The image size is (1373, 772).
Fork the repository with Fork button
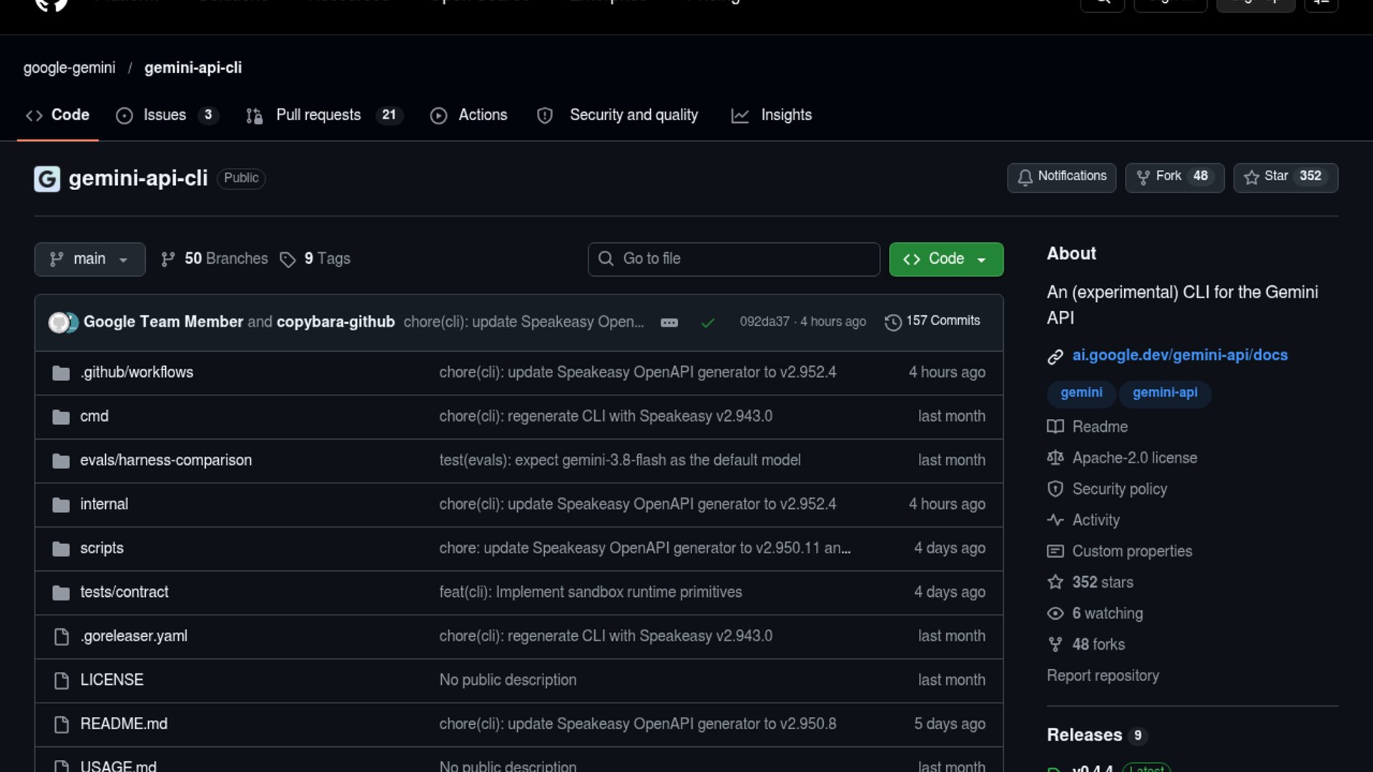click(1174, 177)
